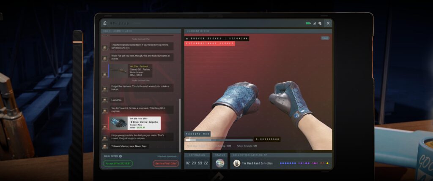Viewport: 433px width, 181px height.
Task: Click the Inspect button on the gloves preview
Action: [x=325, y=38]
